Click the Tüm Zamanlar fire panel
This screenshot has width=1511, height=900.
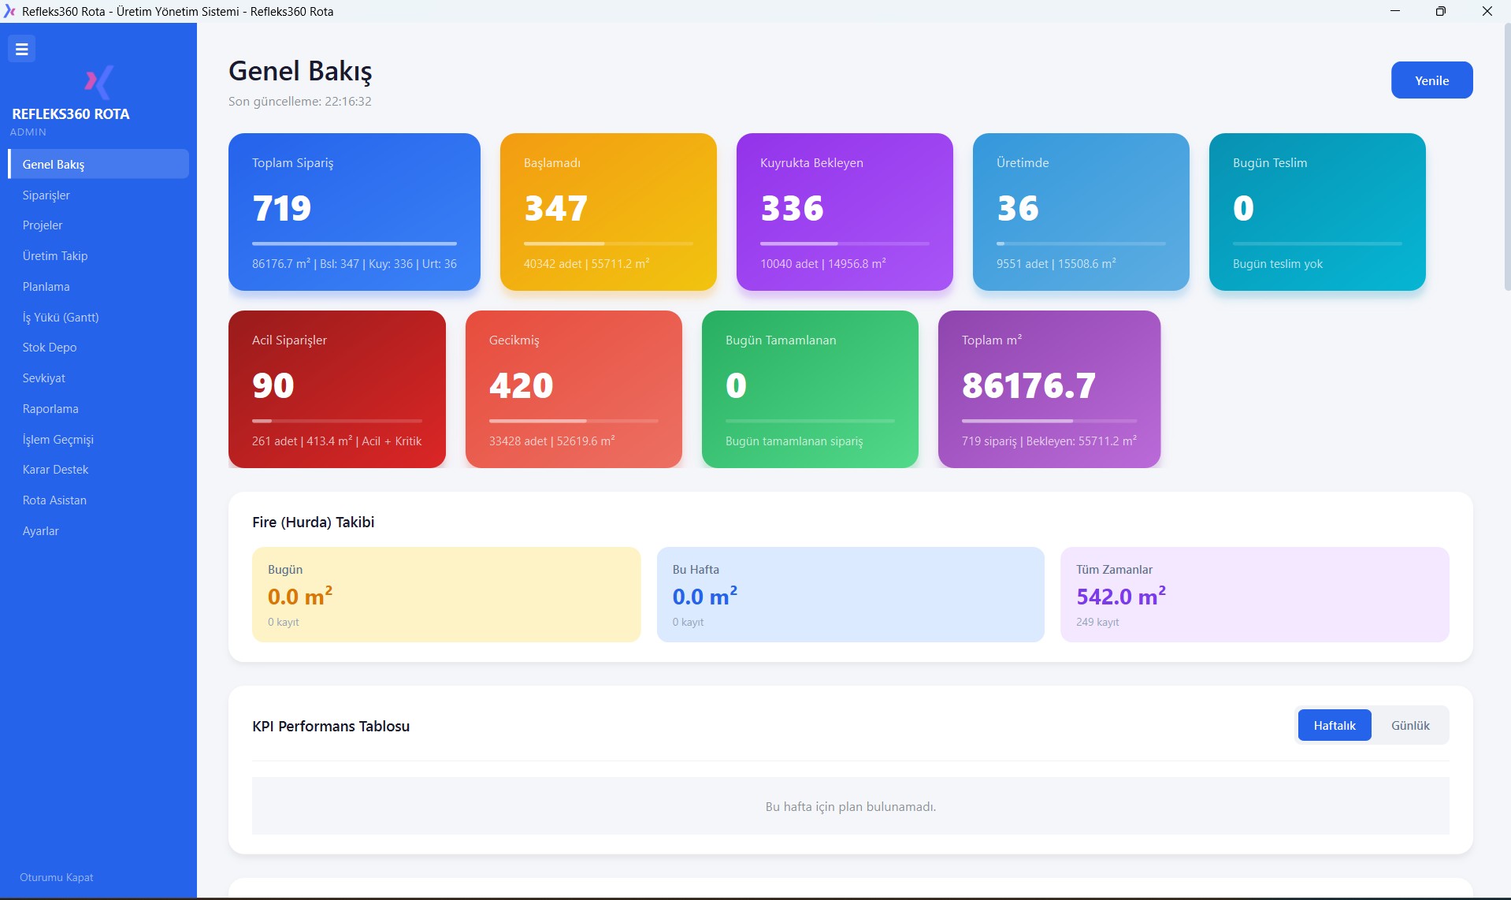coord(1253,594)
